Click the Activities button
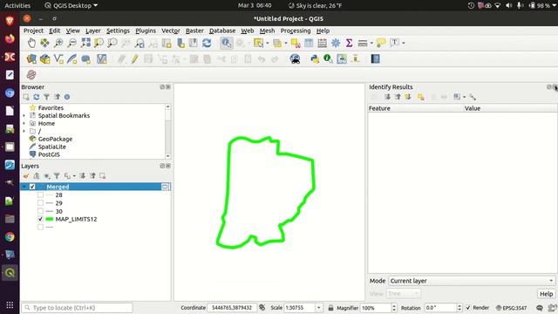The image size is (558, 314). (17, 5)
